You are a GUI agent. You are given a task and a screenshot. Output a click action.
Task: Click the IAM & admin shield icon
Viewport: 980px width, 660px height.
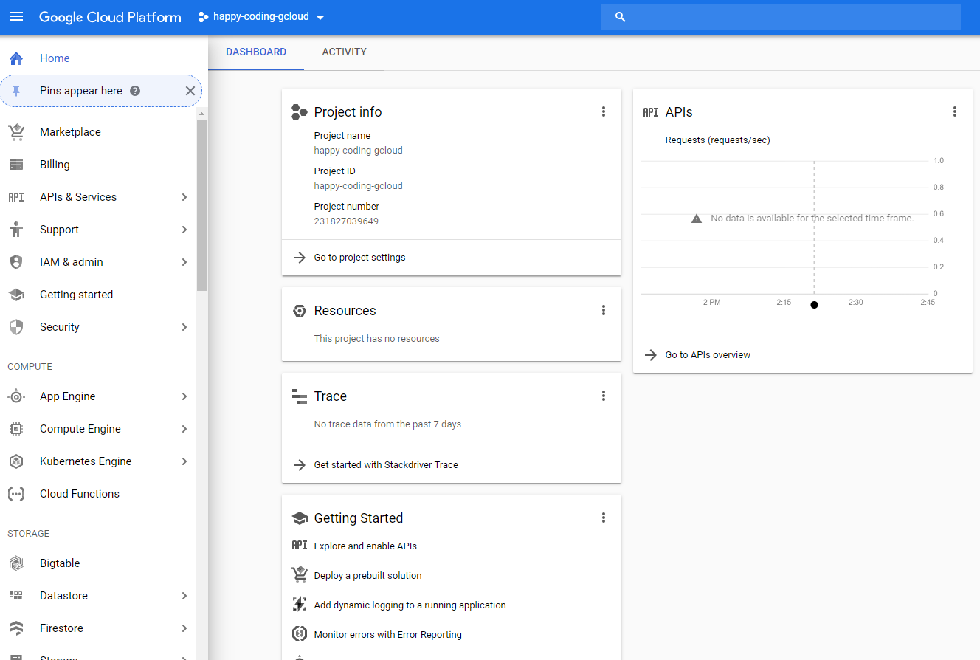click(16, 262)
